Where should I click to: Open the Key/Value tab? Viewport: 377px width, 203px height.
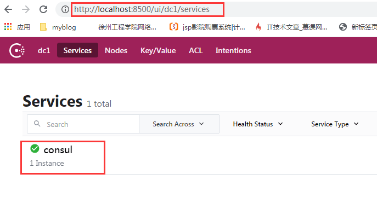[158, 50]
